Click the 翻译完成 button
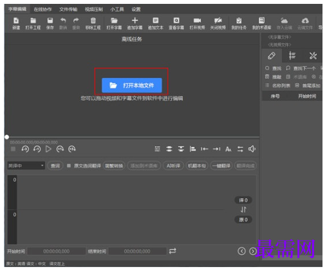The height and width of the screenshot is (269, 327). click(245, 166)
